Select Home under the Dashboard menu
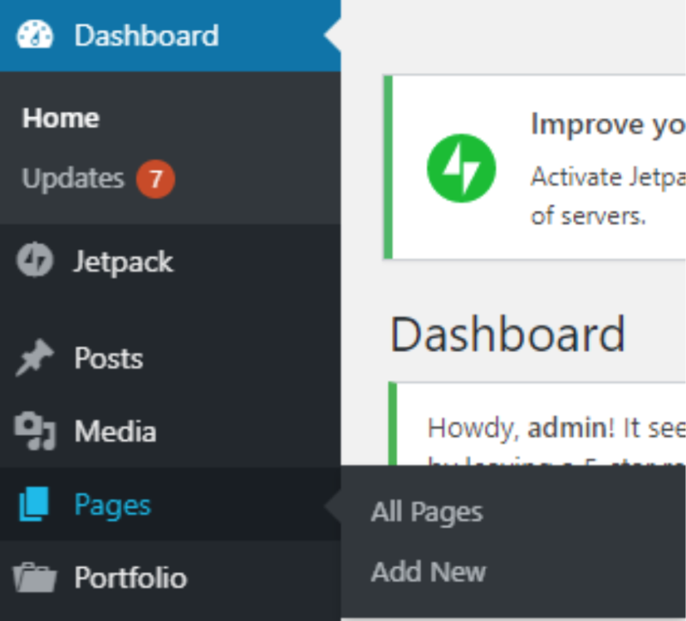The width and height of the screenshot is (686, 621). click(x=60, y=118)
